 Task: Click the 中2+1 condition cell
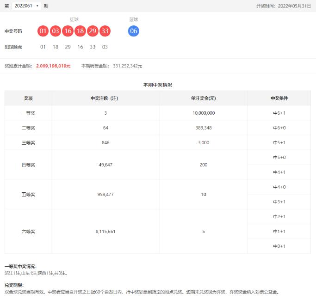(279, 217)
